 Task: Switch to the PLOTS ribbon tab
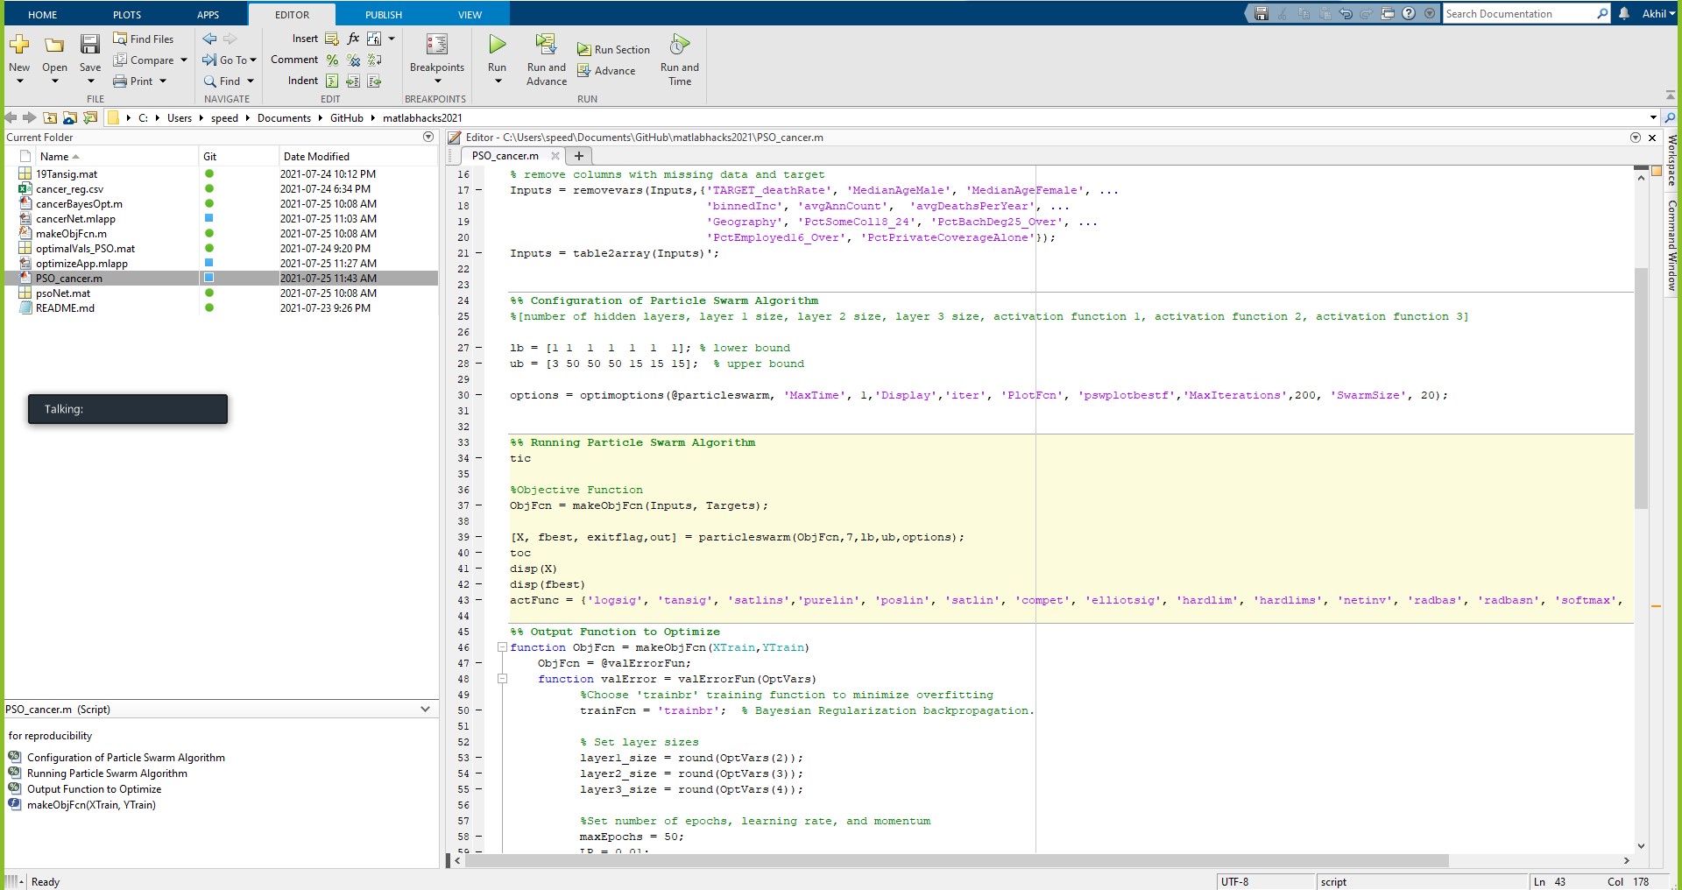(x=127, y=15)
